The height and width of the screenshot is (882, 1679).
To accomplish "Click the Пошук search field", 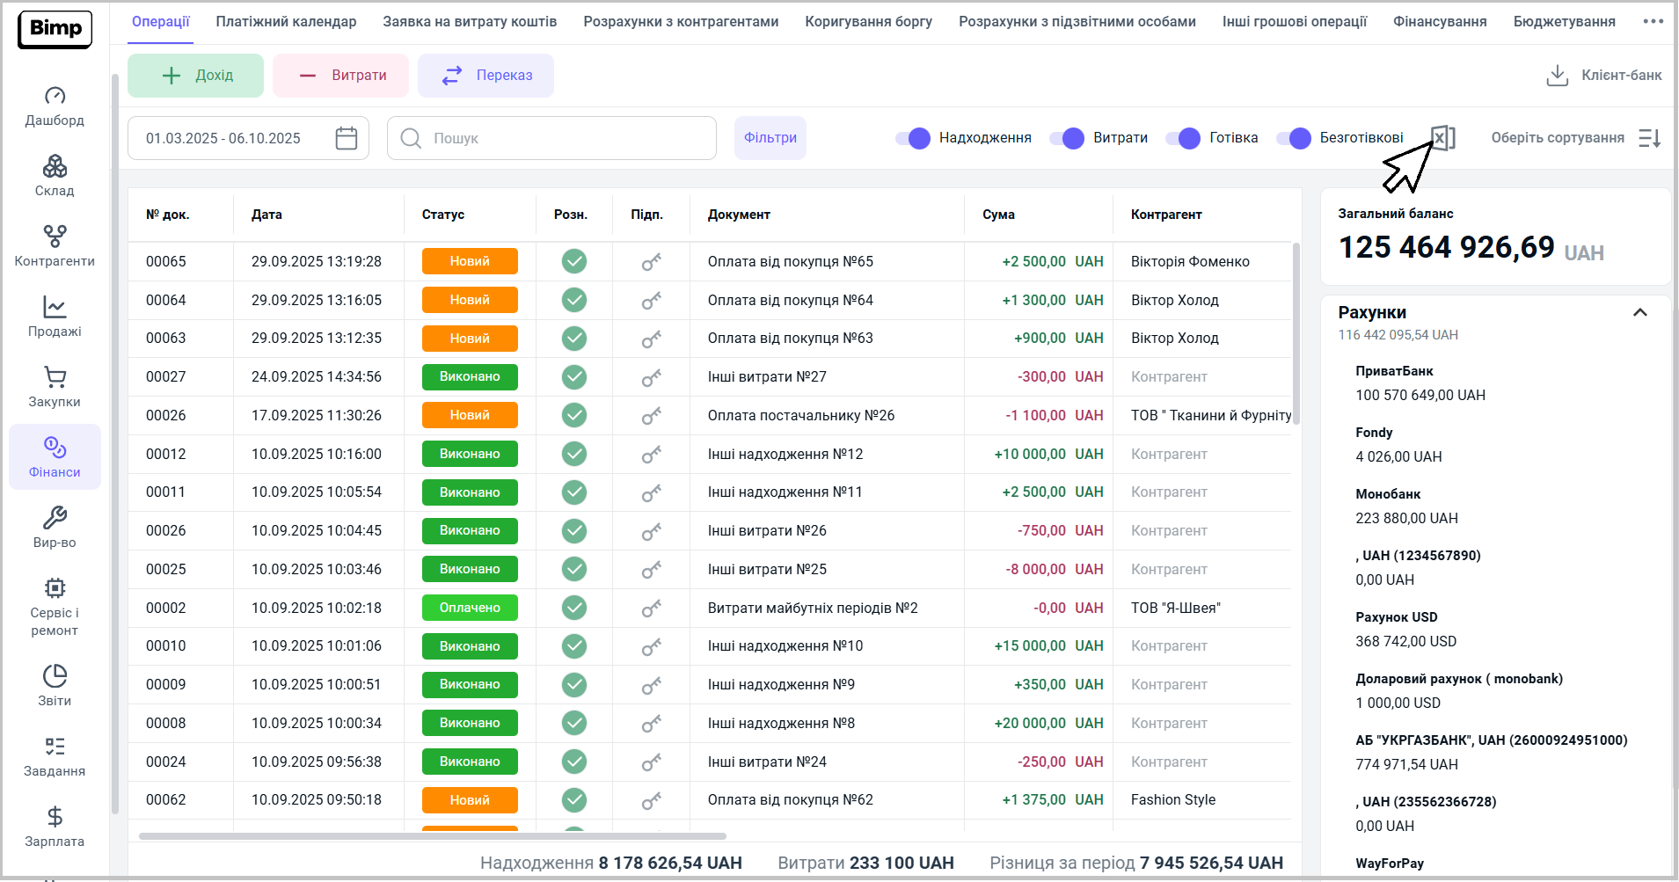I will pyautogui.click(x=563, y=138).
